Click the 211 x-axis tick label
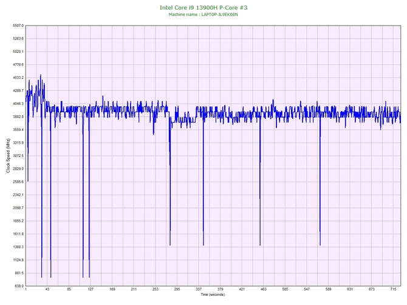The image size is (407, 305). click(134, 289)
